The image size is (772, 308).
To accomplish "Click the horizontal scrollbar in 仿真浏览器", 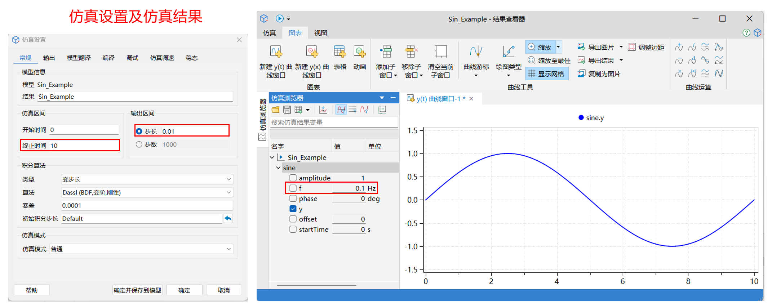I will pyautogui.click(x=316, y=285).
